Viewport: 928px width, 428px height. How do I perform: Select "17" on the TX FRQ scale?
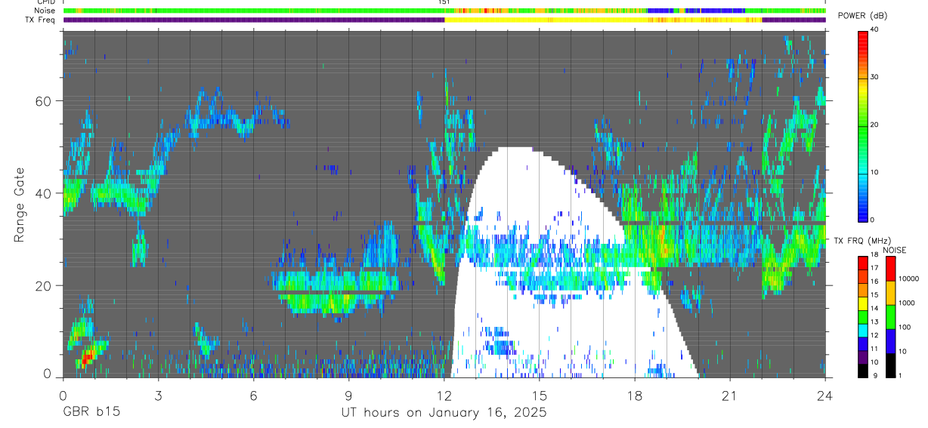874,268
